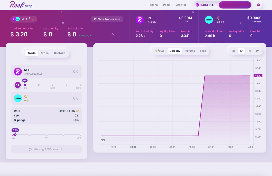Select the Unstake tab

[60, 53]
